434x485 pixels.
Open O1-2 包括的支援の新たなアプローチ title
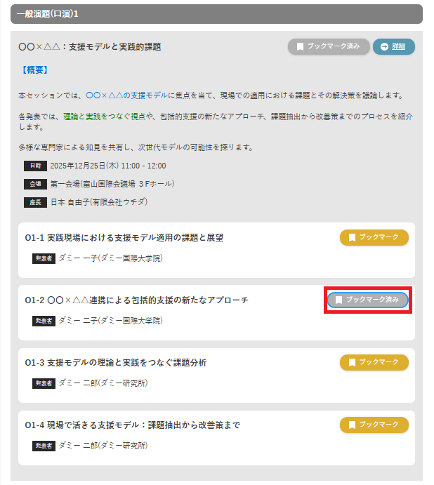pyautogui.click(x=136, y=300)
